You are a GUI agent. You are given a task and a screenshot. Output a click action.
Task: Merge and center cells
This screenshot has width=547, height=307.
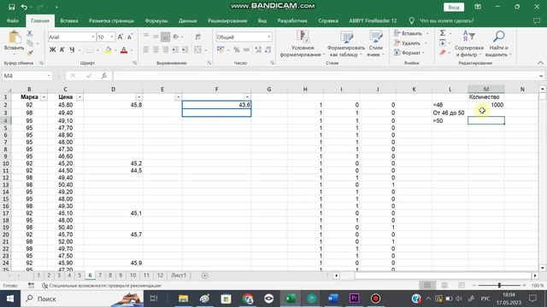pos(197,50)
